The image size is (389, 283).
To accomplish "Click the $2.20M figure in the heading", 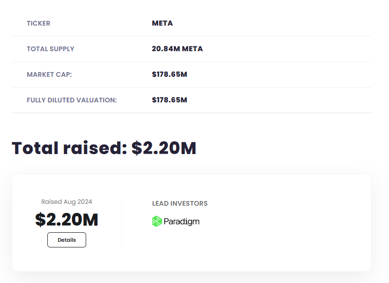I will pos(164,148).
